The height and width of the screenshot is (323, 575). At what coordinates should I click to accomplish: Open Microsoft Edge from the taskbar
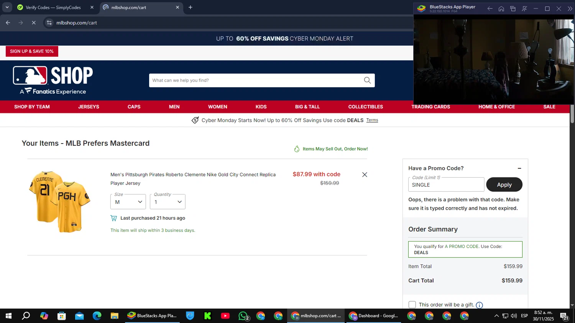[x=97, y=316]
